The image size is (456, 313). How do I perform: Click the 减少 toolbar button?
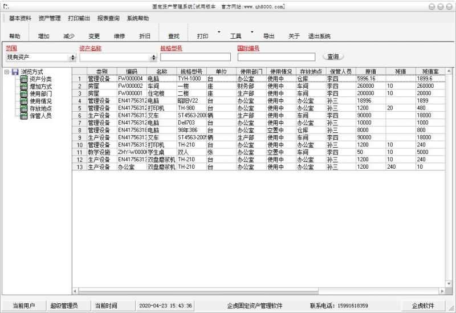click(69, 36)
